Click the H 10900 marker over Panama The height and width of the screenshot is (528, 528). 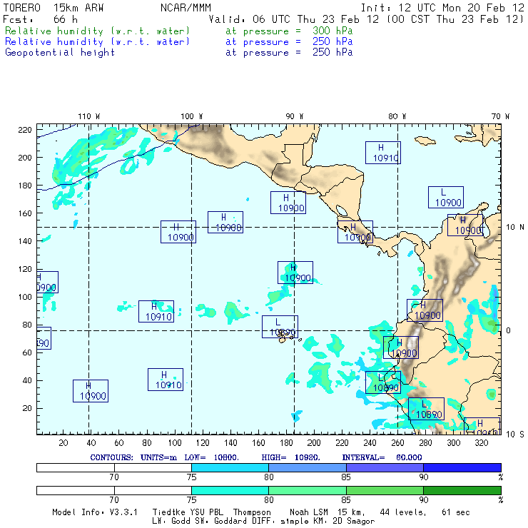click(x=355, y=232)
